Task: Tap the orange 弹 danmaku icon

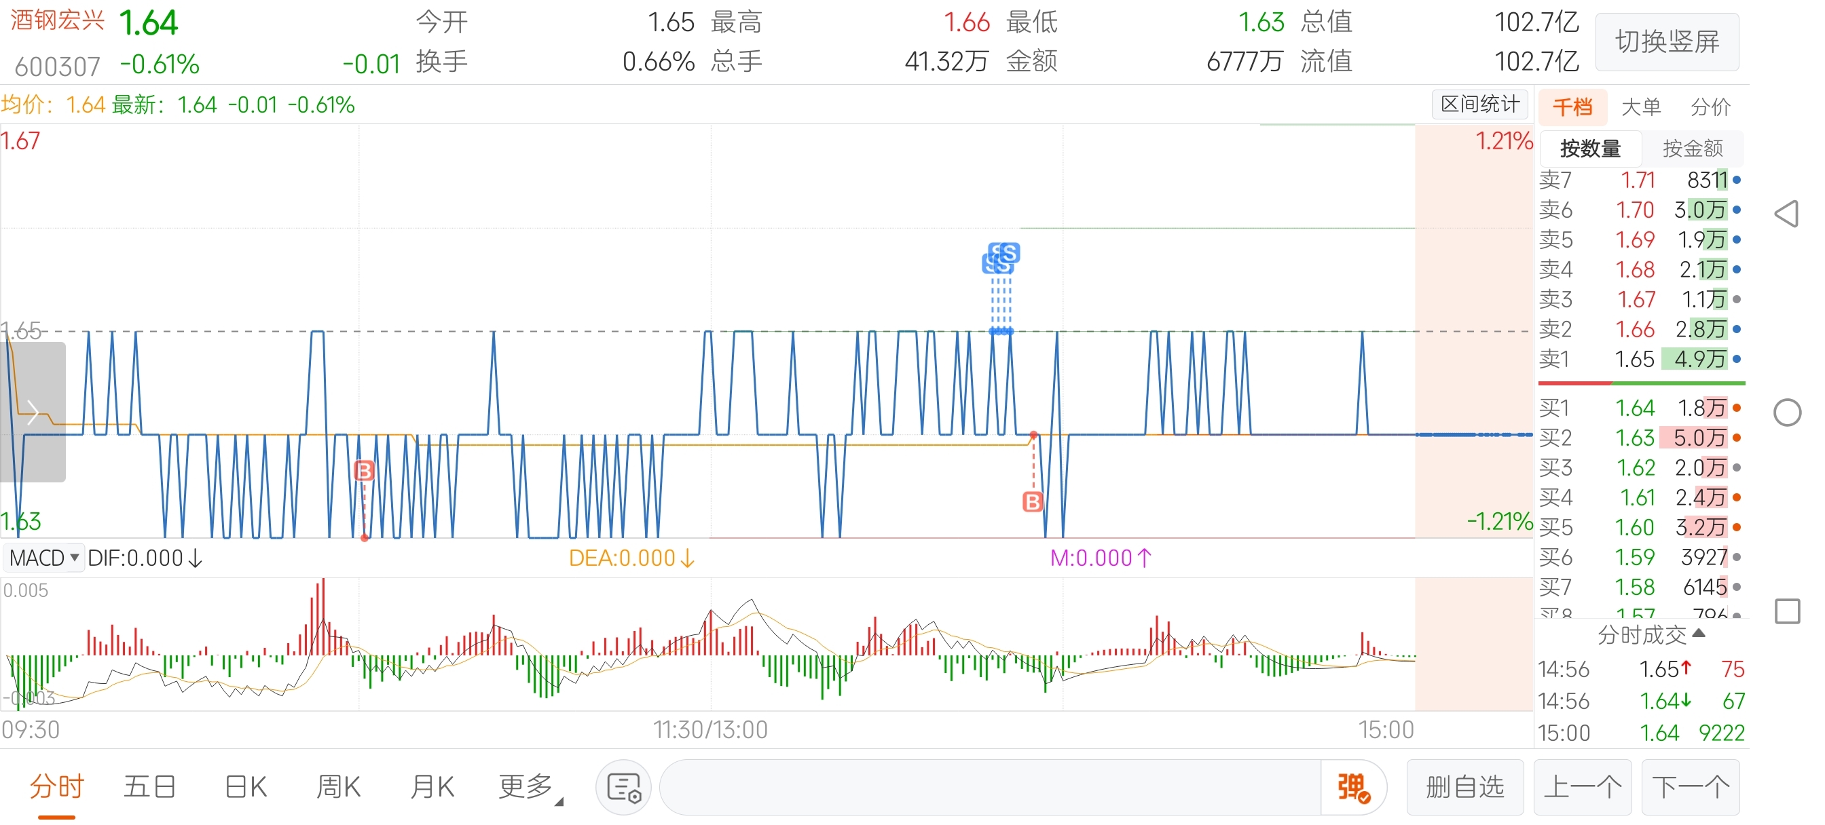Action: pos(1353,787)
